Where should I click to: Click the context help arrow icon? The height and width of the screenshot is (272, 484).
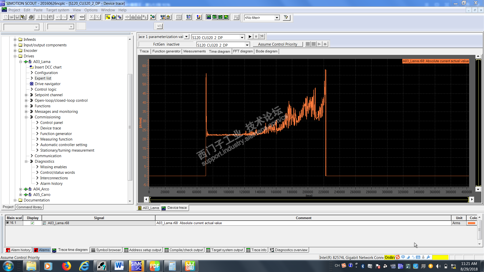tap(72, 17)
